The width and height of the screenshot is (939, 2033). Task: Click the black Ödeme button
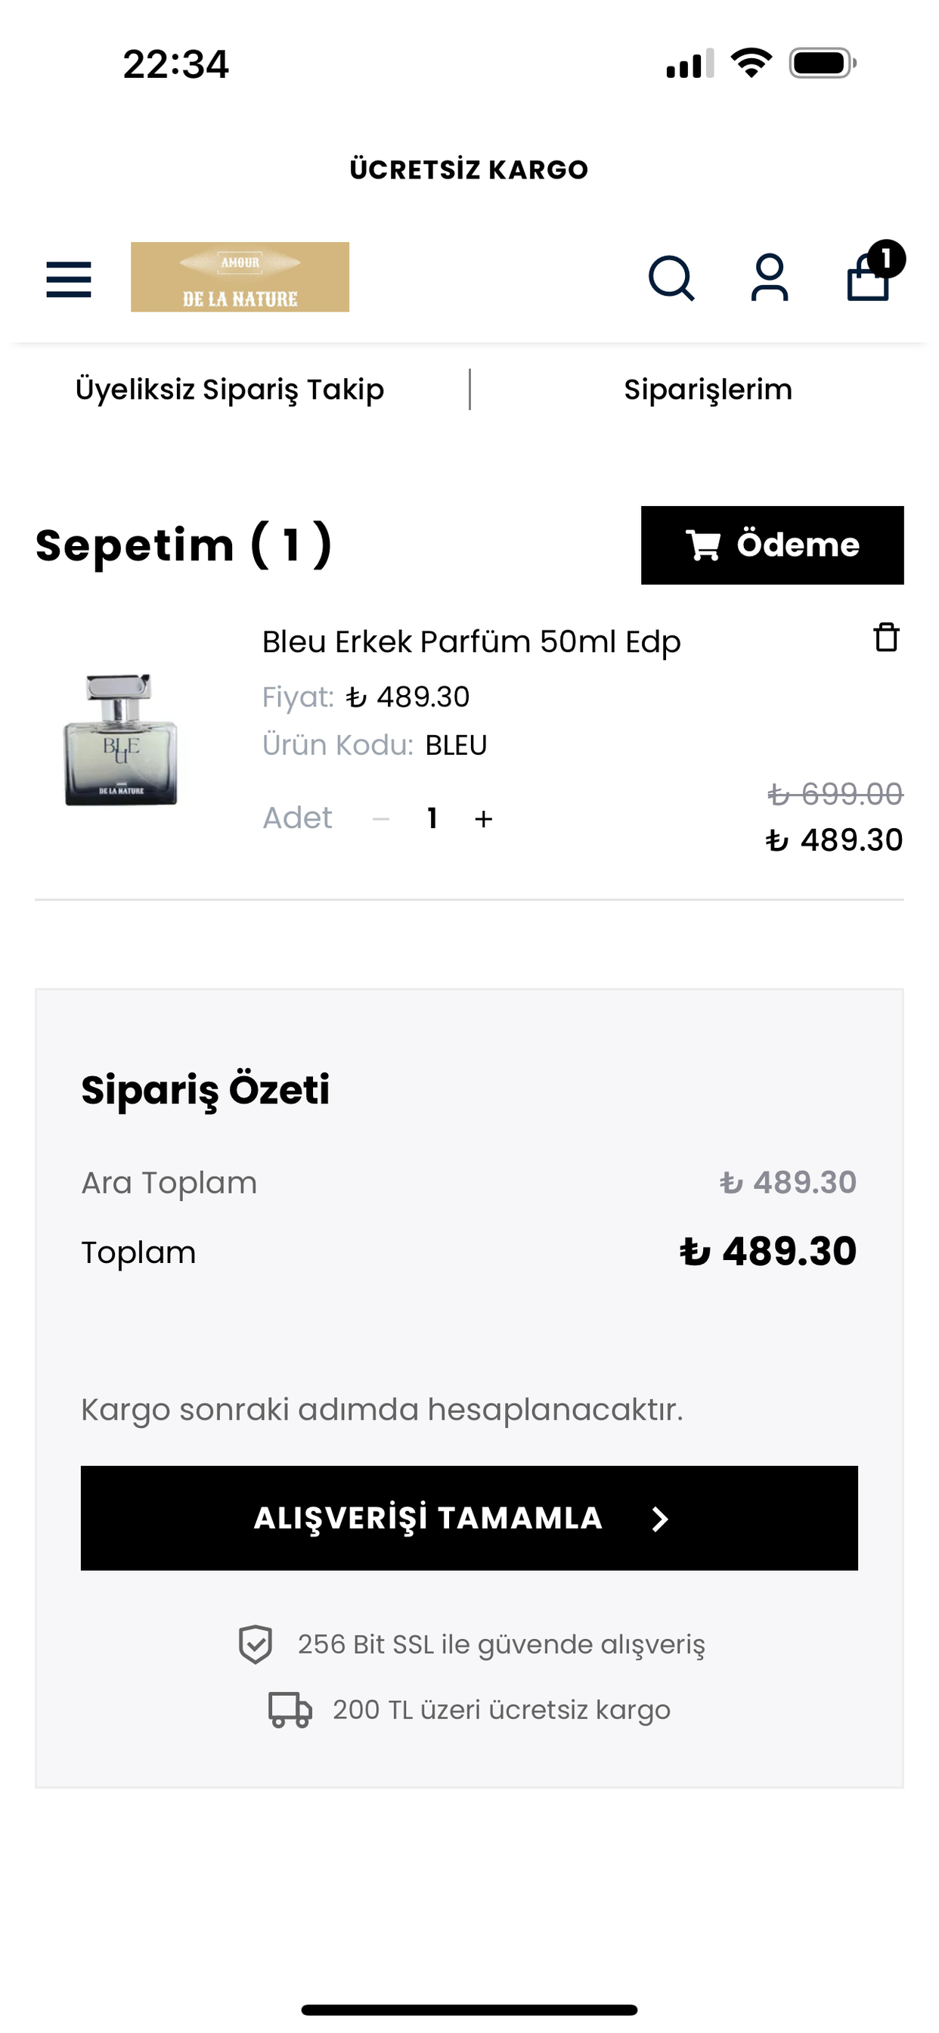pos(773,545)
